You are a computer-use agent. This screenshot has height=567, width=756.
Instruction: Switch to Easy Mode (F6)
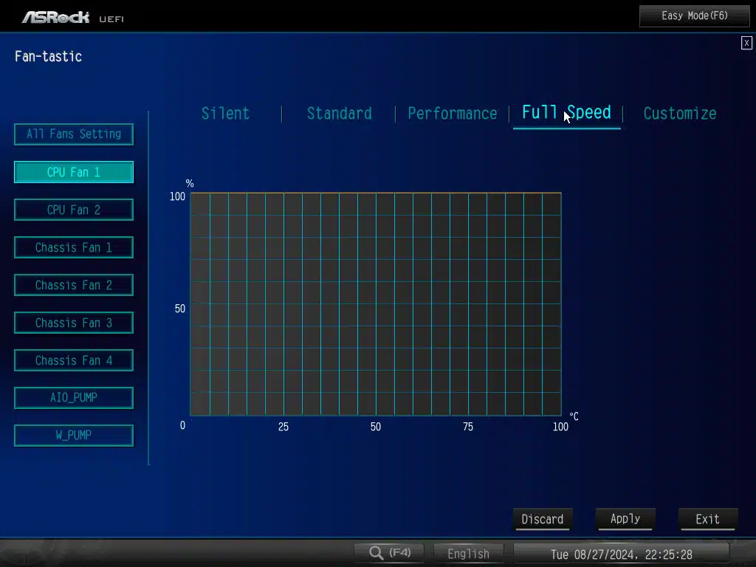point(694,16)
